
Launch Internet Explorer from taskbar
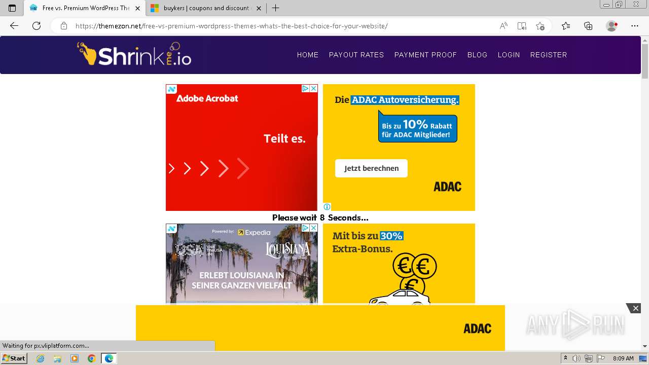[41, 358]
